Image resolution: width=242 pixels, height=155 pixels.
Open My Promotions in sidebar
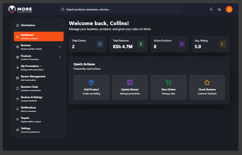tap(30, 67)
